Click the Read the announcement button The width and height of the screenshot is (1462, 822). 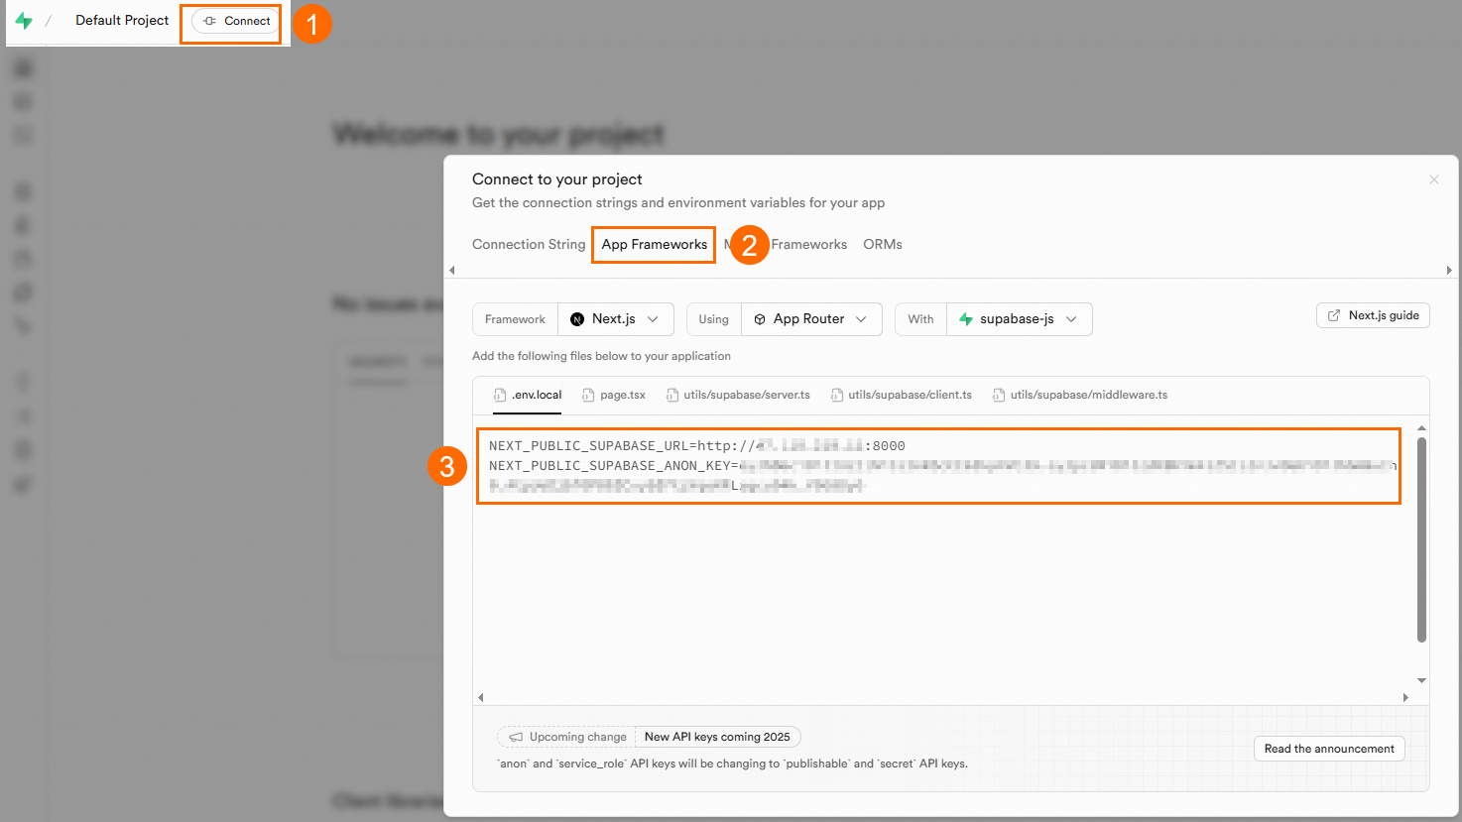point(1329,749)
